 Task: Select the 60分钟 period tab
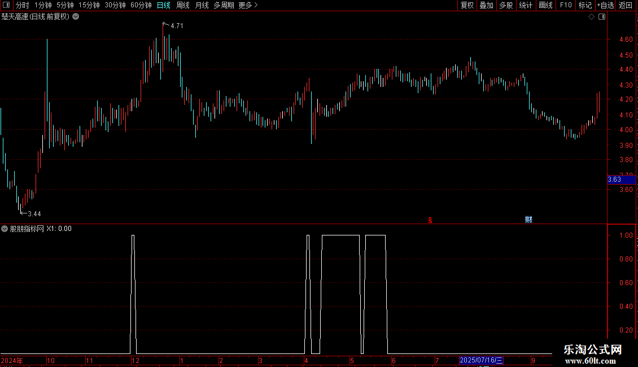[141, 5]
